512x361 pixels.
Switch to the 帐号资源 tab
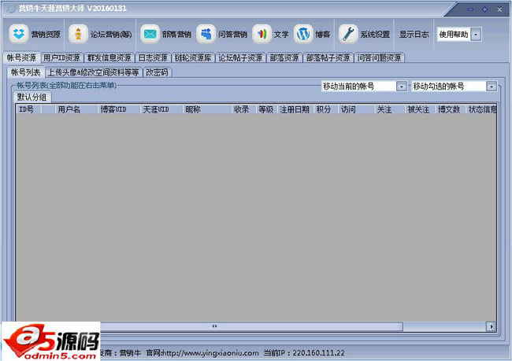[21, 57]
